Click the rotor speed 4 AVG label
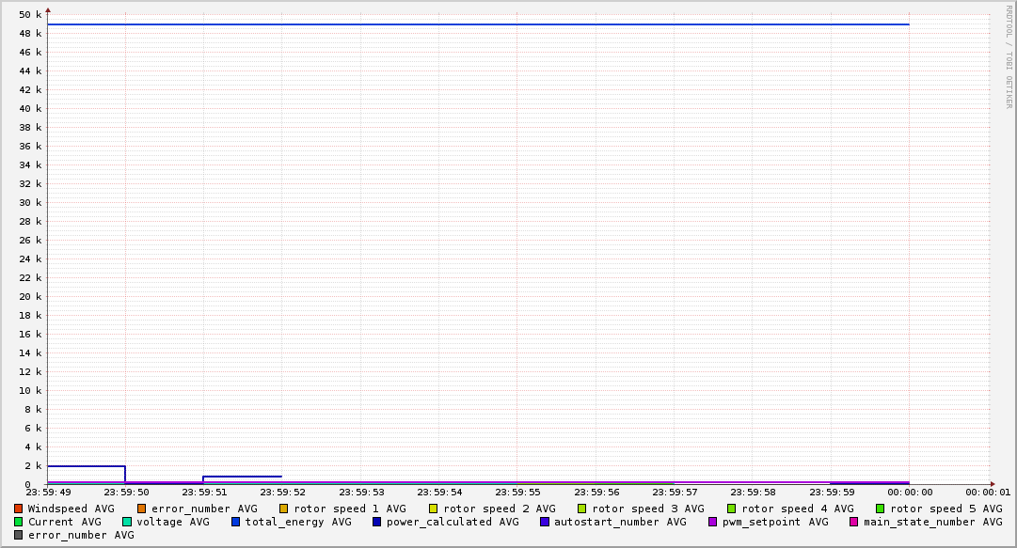 click(798, 509)
